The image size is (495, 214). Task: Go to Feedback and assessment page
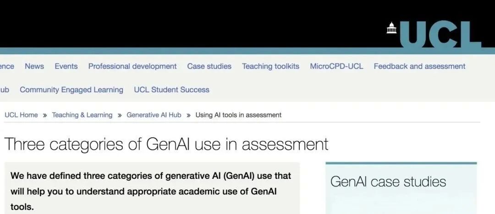coord(419,66)
